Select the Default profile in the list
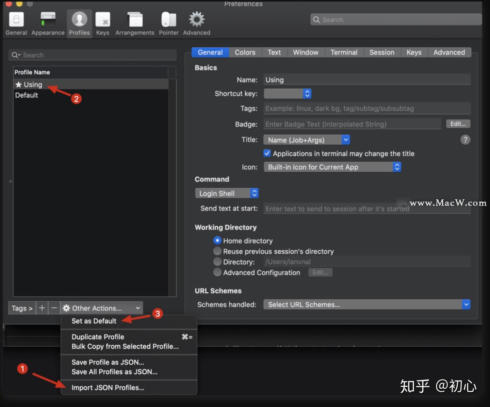Screen dimensions: 490x407 (x=27, y=95)
